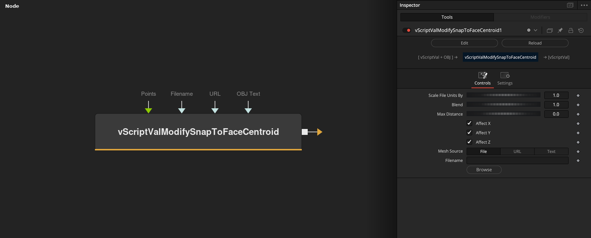Adjust the Scale File Units By slider

point(503,95)
